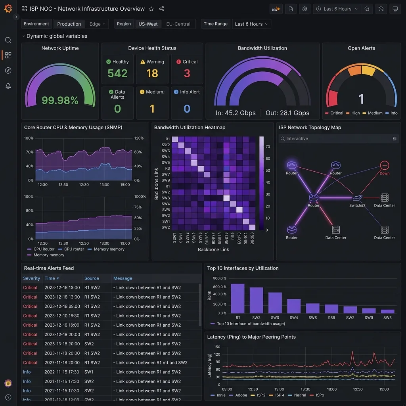Click the ISP NOC dashboard title link
Viewport: 406px width, 406px height.
87,9
